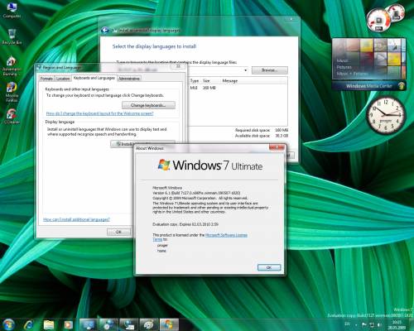The image size is (414, 331).
Task: Click the Version 6.1 build text
Action: coord(196,193)
